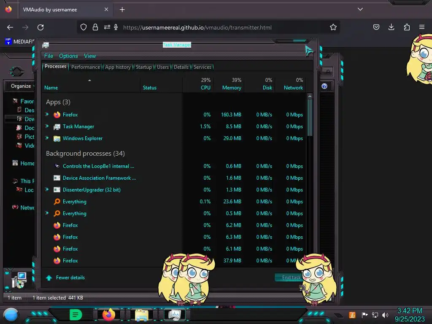Sort processes by Network column
This screenshot has height=324, width=432.
click(290, 84)
